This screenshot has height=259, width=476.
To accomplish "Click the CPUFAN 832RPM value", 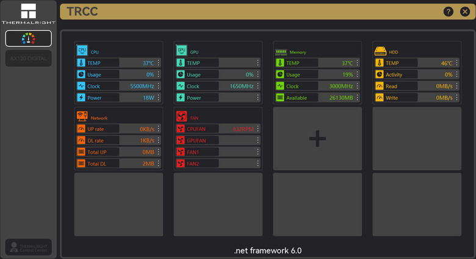I will point(243,129).
